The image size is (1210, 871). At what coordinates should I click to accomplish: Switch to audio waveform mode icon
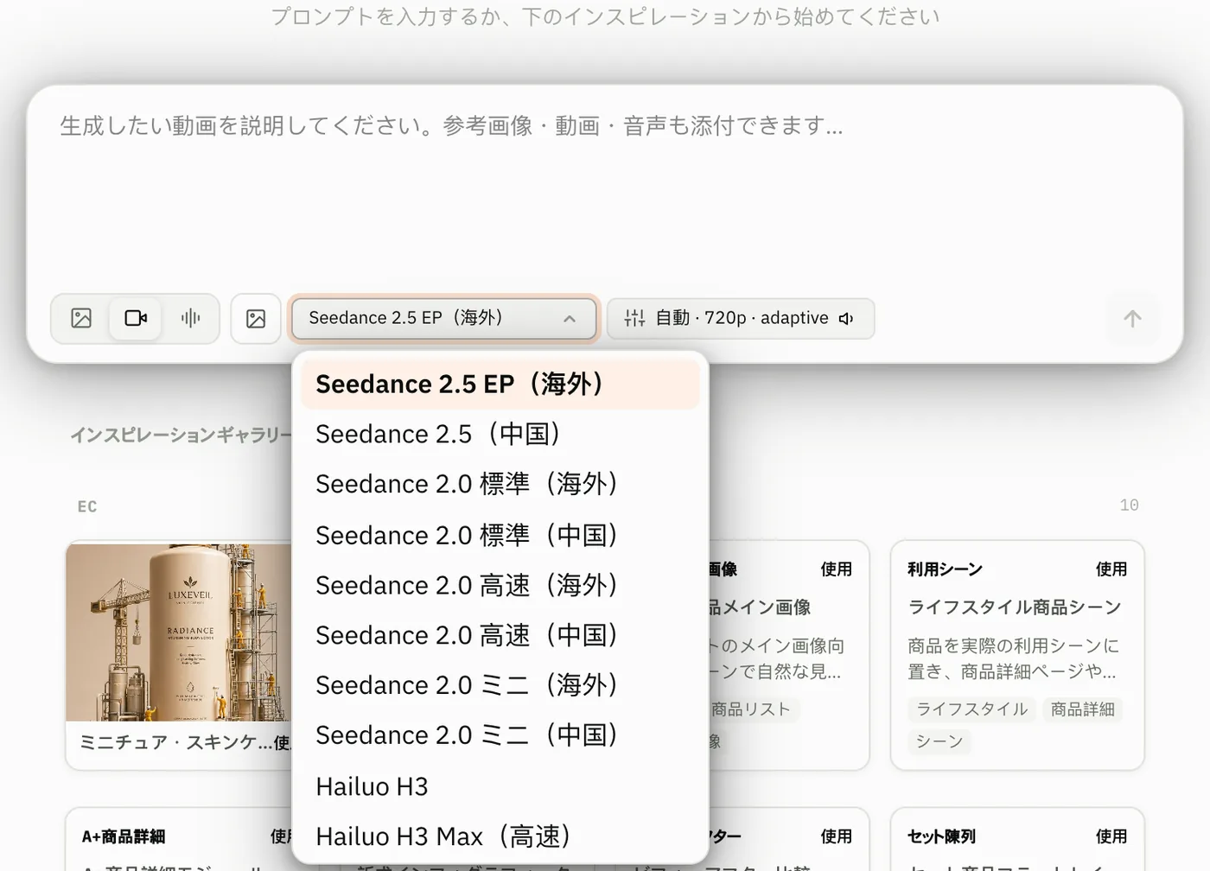pos(190,319)
